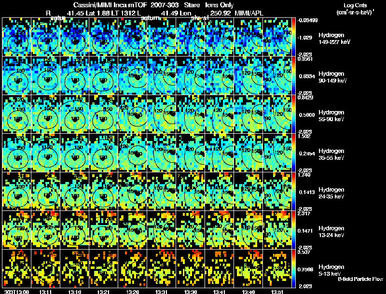Select the 149-227 keV panel at 13:51
This screenshot has height=294, width=386.
point(277,37)
